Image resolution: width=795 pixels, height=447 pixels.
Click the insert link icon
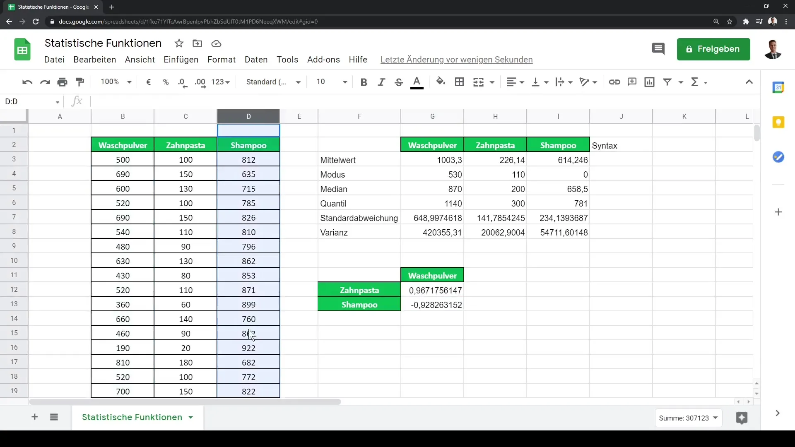(614, 82)
